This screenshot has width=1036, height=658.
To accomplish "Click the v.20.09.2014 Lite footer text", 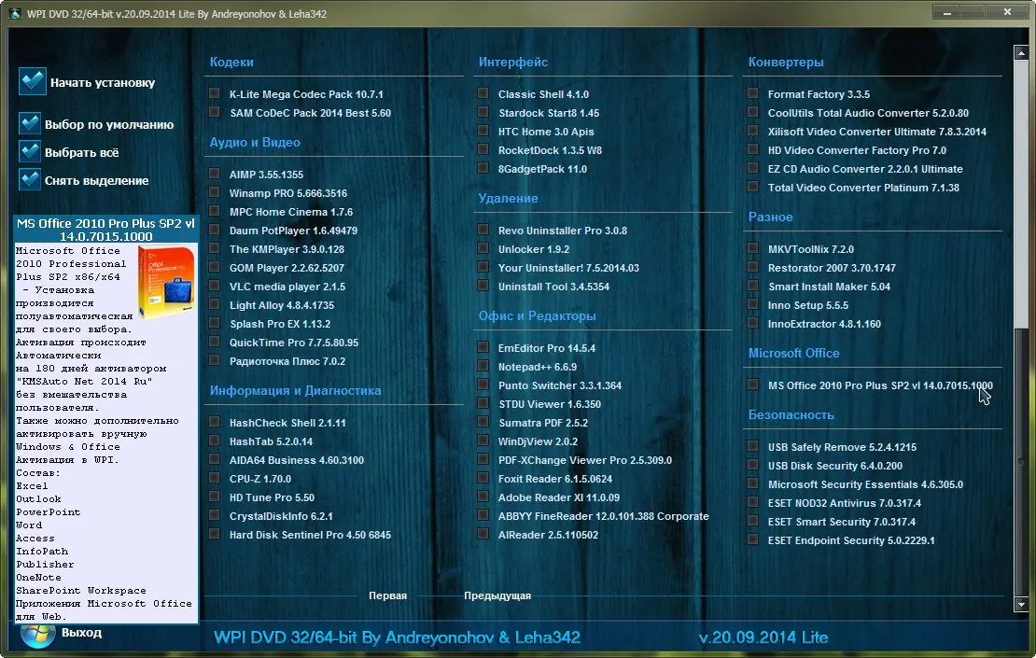I will (x=763, y=637).
